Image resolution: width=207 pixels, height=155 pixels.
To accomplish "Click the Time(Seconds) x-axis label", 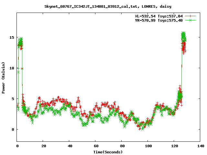I will click(108, 152).
